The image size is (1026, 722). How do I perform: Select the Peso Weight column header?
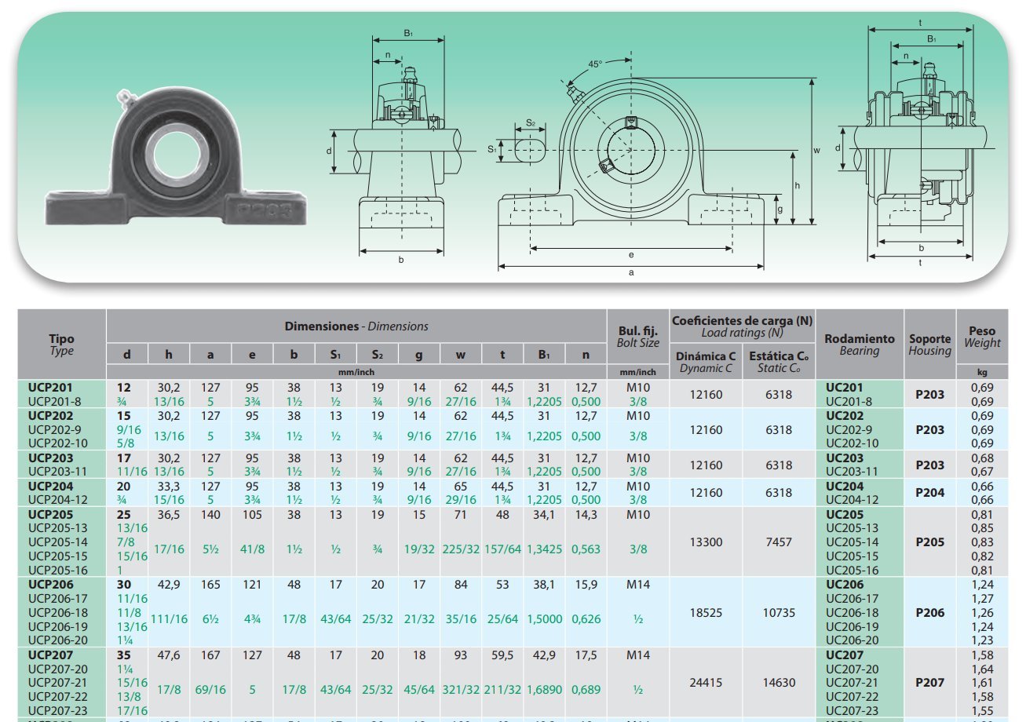pyautogui.click(x=982, y=337)
